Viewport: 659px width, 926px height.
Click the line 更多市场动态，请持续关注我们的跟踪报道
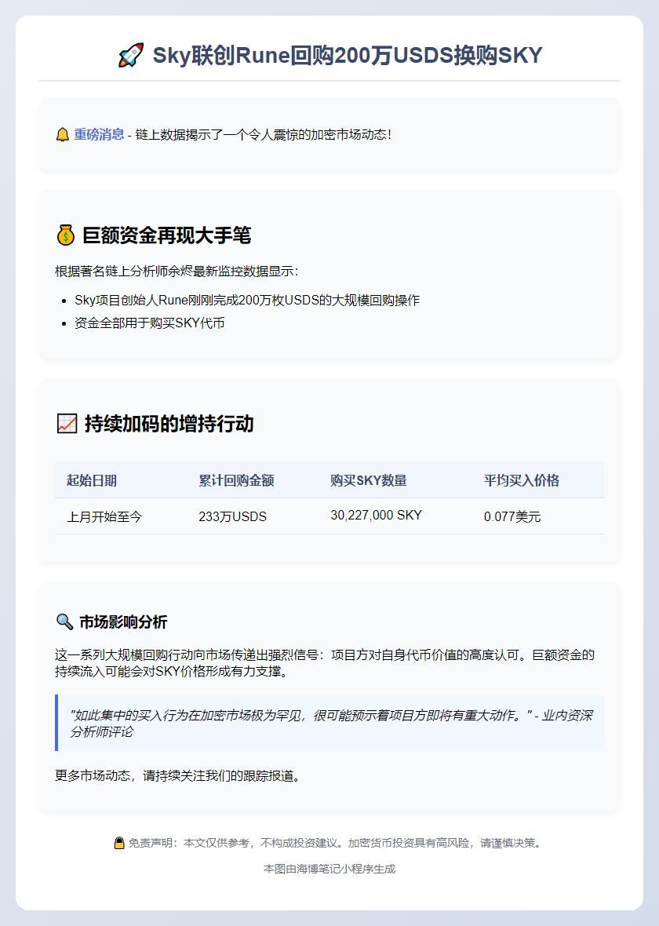click(x=178, y=775)
